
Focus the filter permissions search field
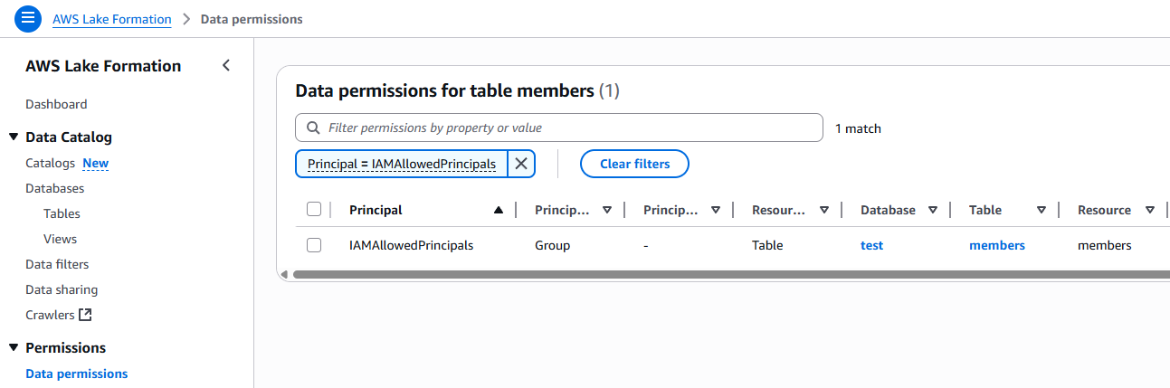[570, 128]
